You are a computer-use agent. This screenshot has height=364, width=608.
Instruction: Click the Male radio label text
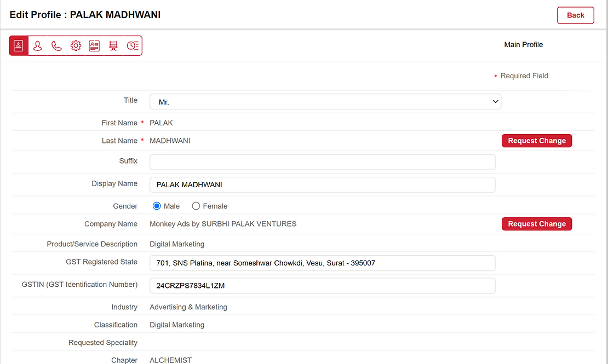click(171, 206)
